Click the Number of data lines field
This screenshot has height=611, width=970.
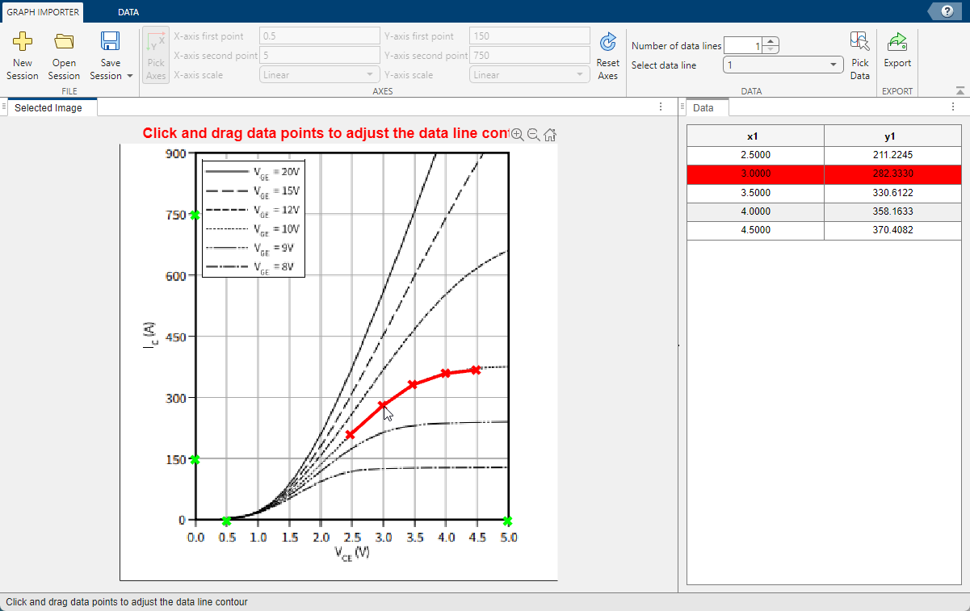(x=743, y=46)
